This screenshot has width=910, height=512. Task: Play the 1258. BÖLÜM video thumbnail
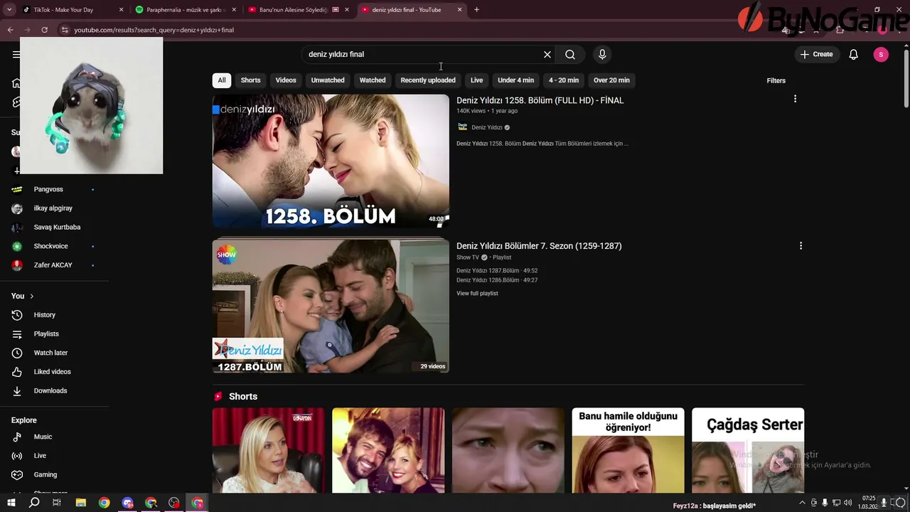(331, 161)
